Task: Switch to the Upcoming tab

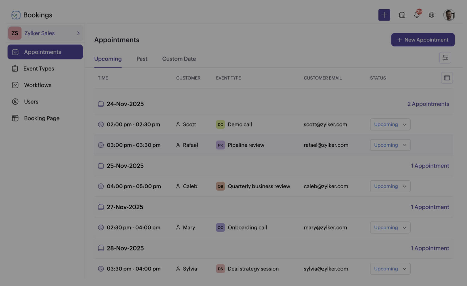Action: click(x=108, y=59)
